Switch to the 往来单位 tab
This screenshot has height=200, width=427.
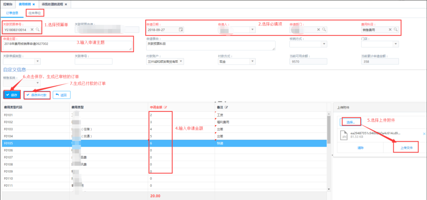click(x=34, y=13)
